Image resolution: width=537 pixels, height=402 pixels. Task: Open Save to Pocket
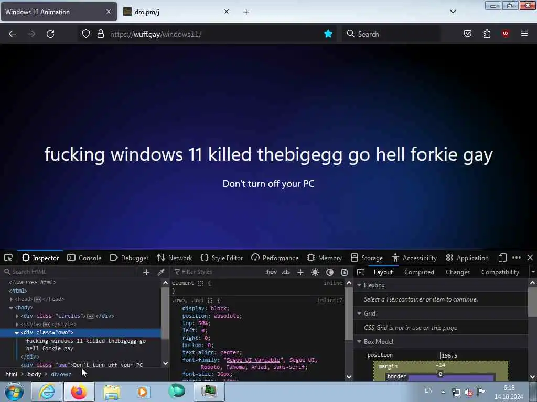point(467,33)
